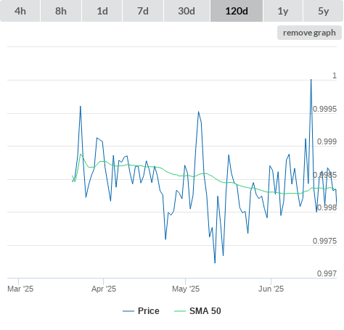Click the highest price peak at 1

click(x=311, y=80)
